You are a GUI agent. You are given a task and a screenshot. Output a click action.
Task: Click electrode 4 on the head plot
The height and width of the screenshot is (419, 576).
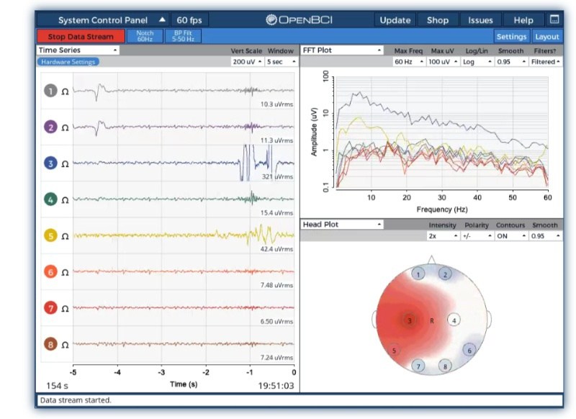[x=454, y=320]
